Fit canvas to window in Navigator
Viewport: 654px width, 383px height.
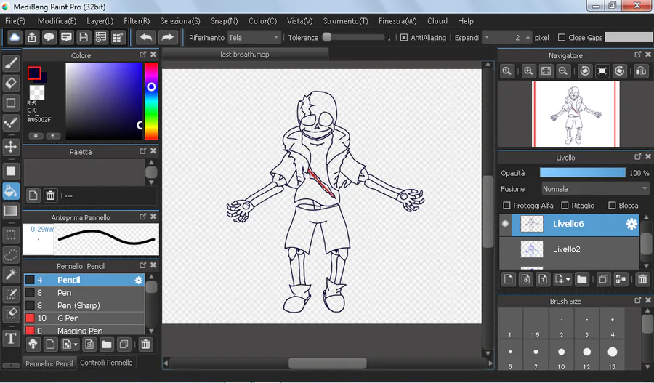pos(546,71)
